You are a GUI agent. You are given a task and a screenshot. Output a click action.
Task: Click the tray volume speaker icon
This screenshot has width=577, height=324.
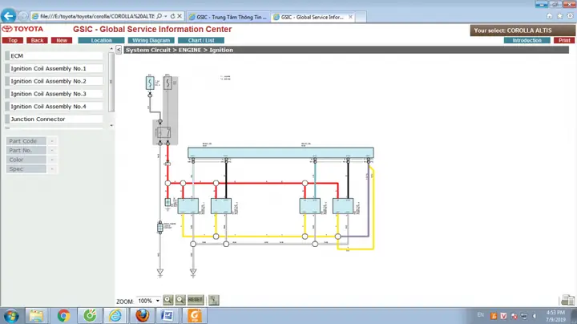[535, 316]
